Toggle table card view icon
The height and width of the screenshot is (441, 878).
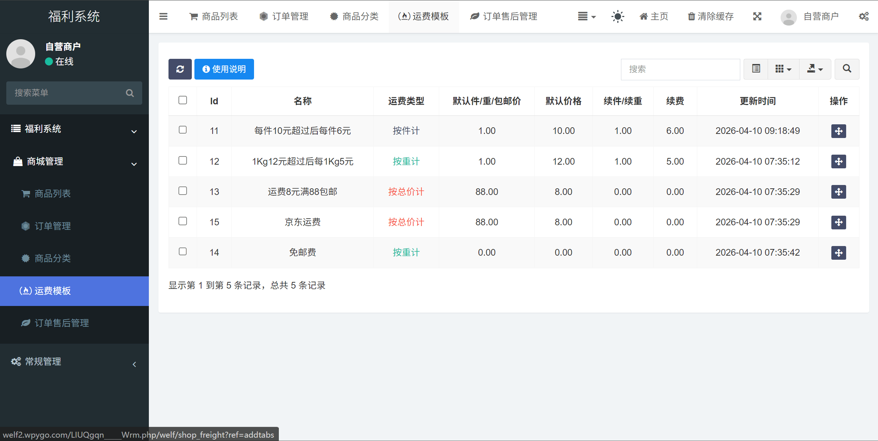point(756,69)
